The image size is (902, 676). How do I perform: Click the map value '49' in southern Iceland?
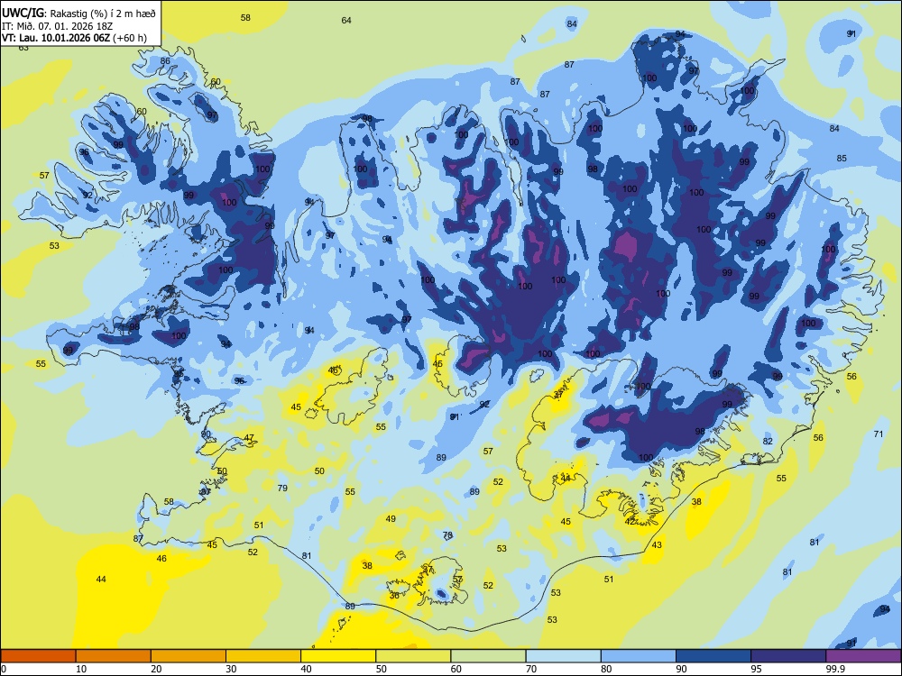(391, 518)
